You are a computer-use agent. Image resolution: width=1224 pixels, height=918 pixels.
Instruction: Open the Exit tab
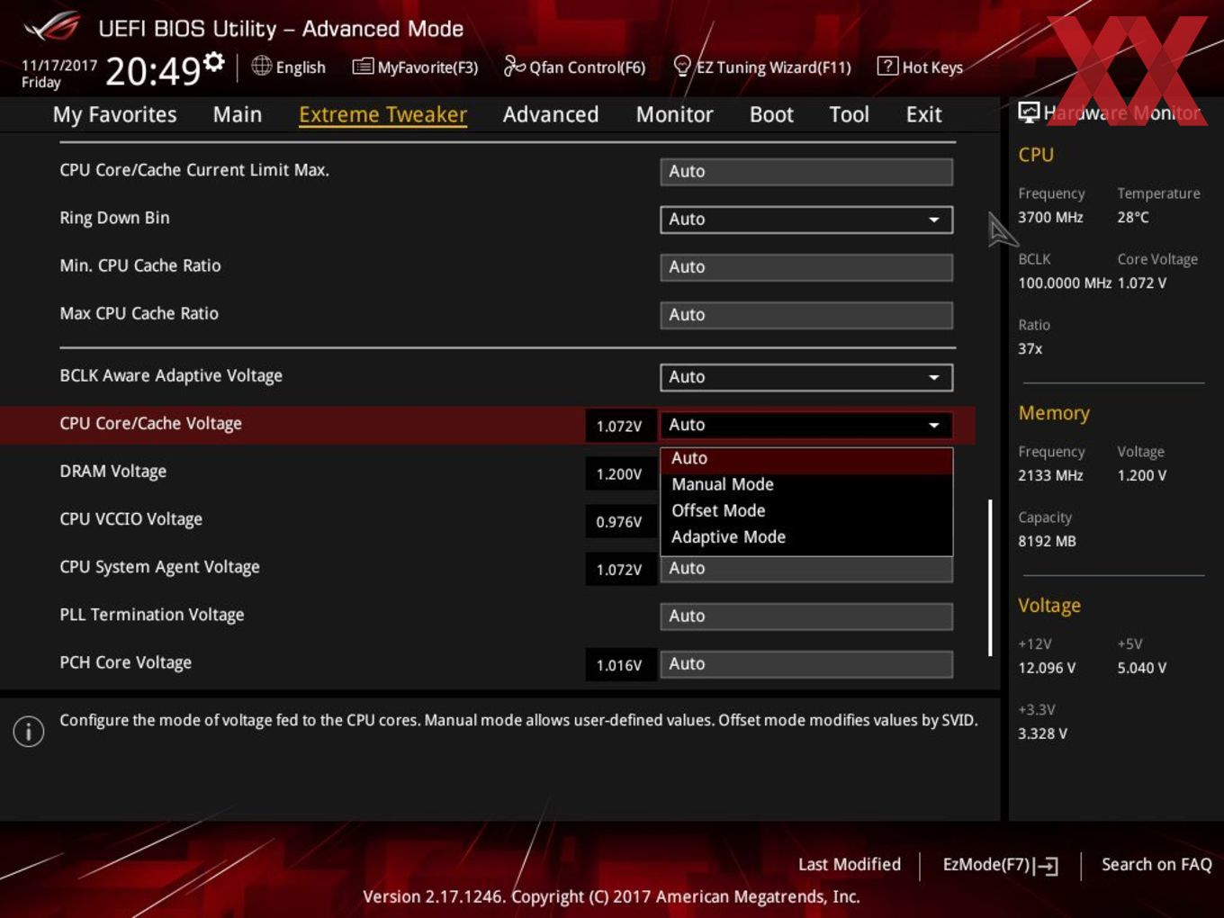click(x=923, y=114)
